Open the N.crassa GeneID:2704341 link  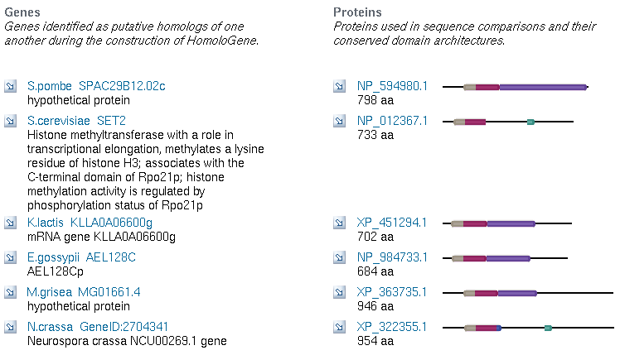point(98,327)
